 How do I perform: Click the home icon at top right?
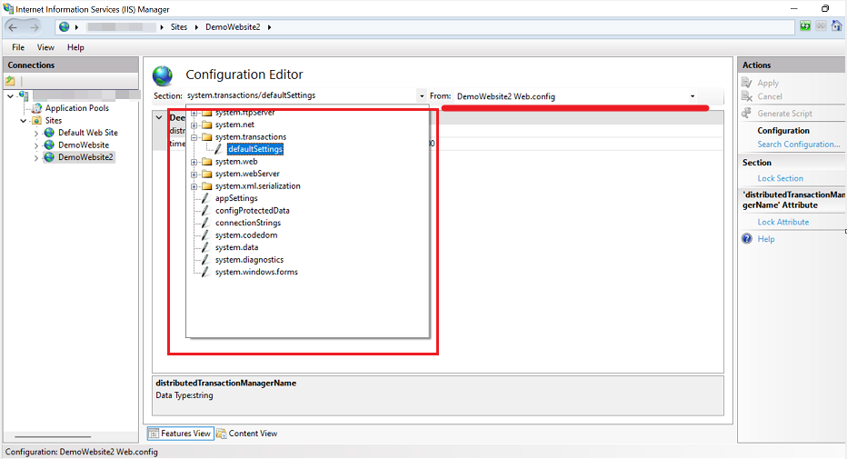(x=836, y=26)
